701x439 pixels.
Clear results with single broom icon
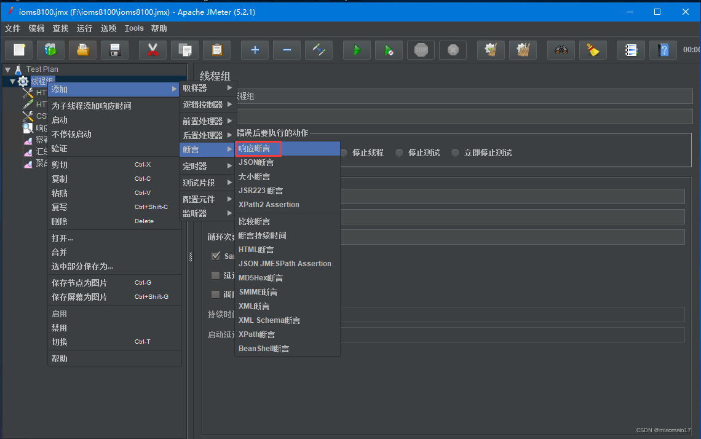pos(491,50)
